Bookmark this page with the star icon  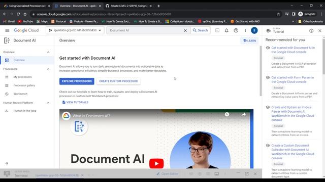(x=278, y=14)
